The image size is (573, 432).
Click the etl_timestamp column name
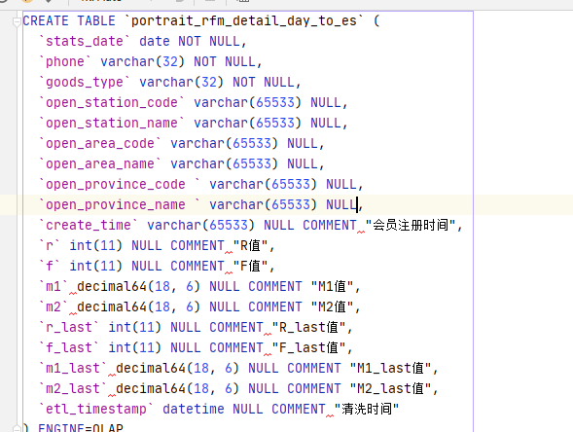96,410
